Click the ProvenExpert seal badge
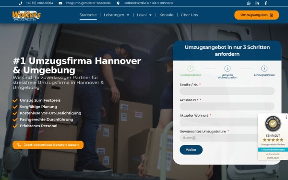The width and height of the screenshot is (288, 180). click(x=273, y=124)
